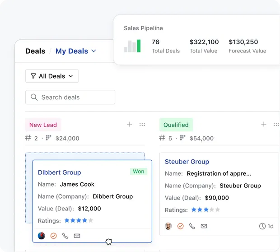Click the Sales Pipeline heading

click(144, 28)
